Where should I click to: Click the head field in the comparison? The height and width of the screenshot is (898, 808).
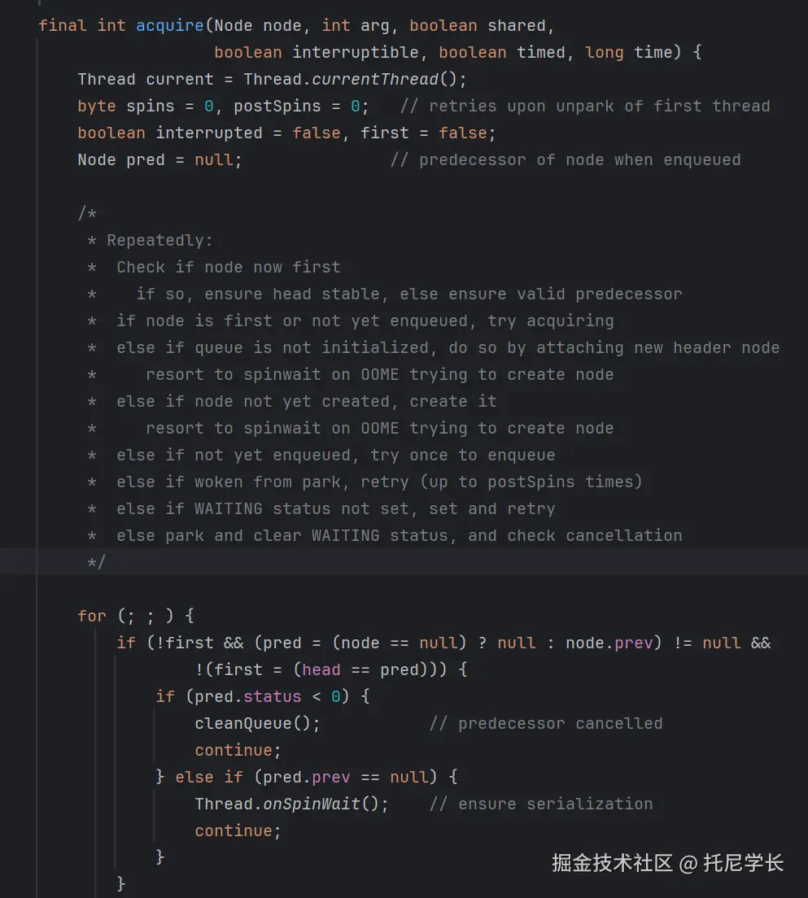(321, 669)
